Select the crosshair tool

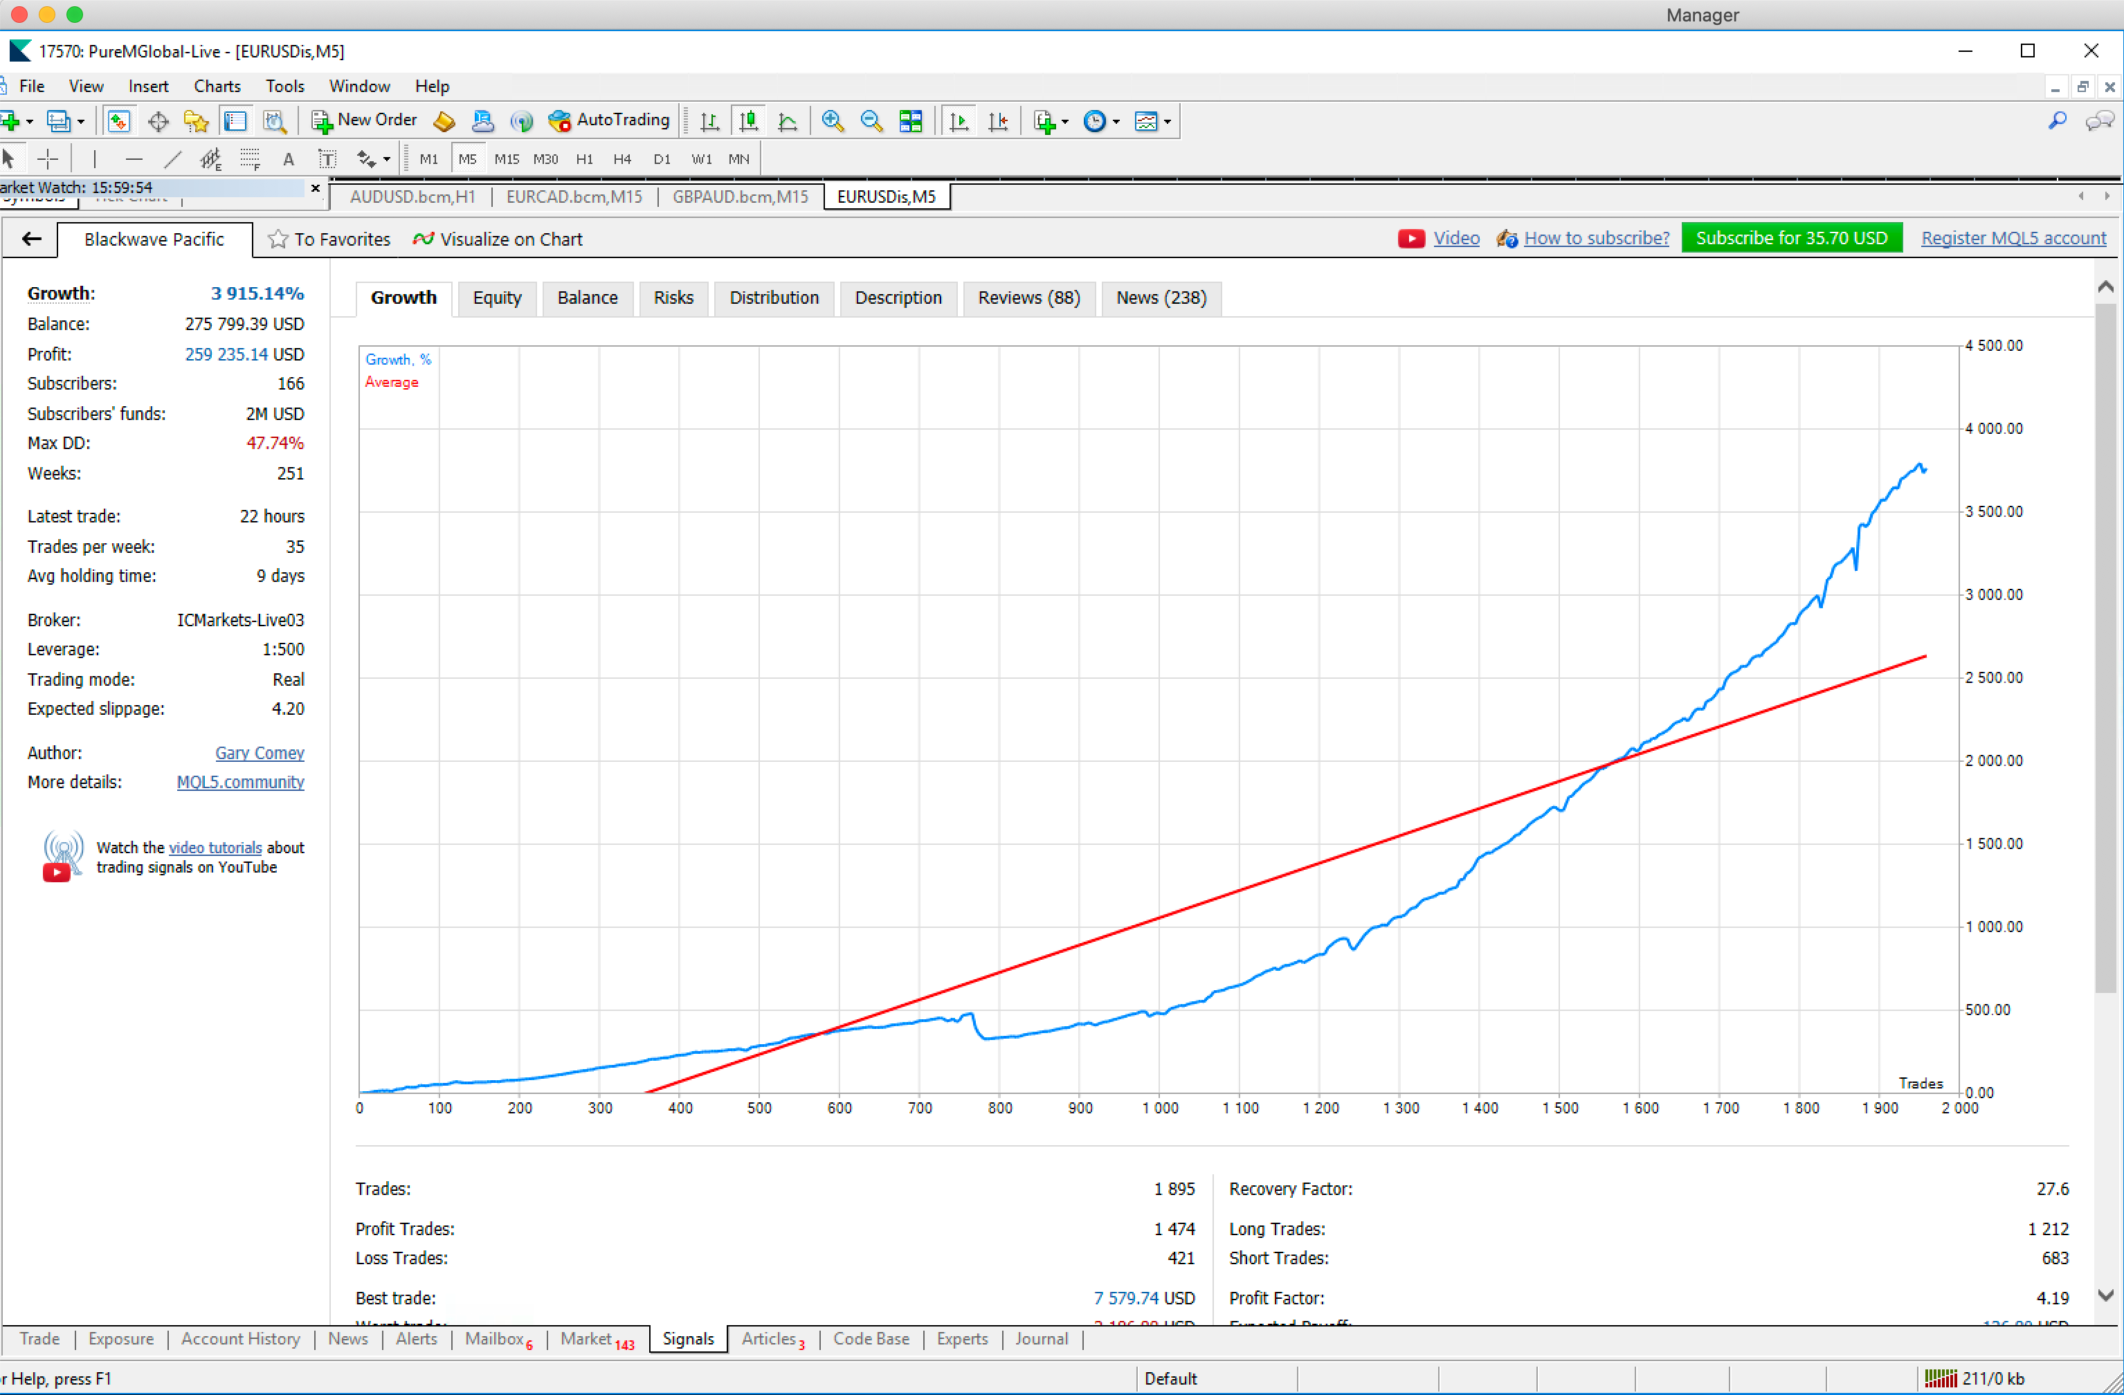tap(48, 160)
